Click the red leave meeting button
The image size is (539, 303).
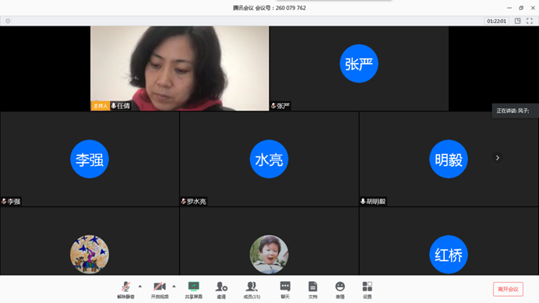(508, 289)
